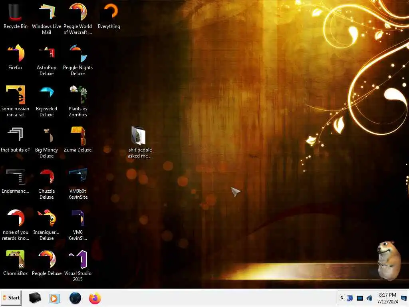Open the Plants vs Zombies icon
Viewport: 409px width, 307px height.
tap(78, 102)
